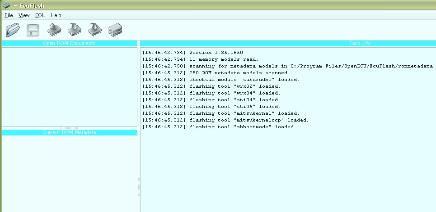436x212 pixels.
Task: Click the Read from ECU up-arrow chip icon
Action: 54,30
